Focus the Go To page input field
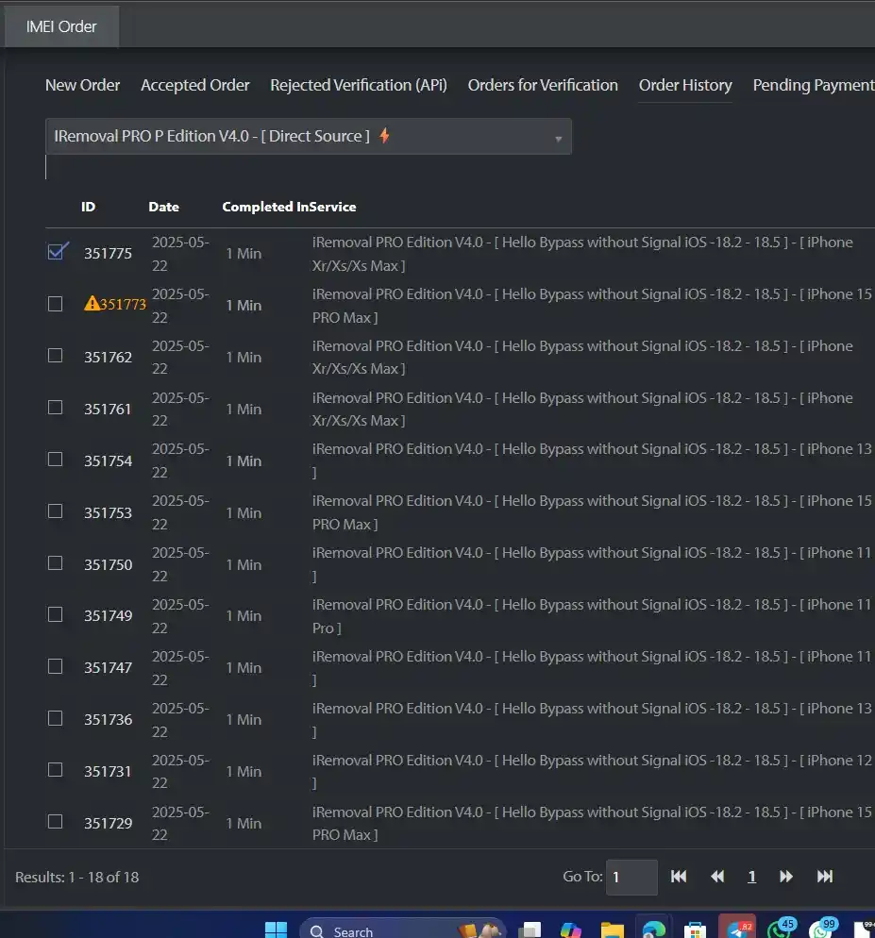This screenshot has width=875, height=938. pyautogui.click(x=631, y=878)
